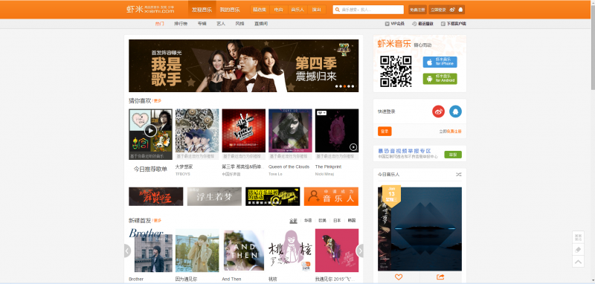Click the search magnifier icon
Image resolution: width=595 pixels, height=284 pixels.
[x=337, y=10]
